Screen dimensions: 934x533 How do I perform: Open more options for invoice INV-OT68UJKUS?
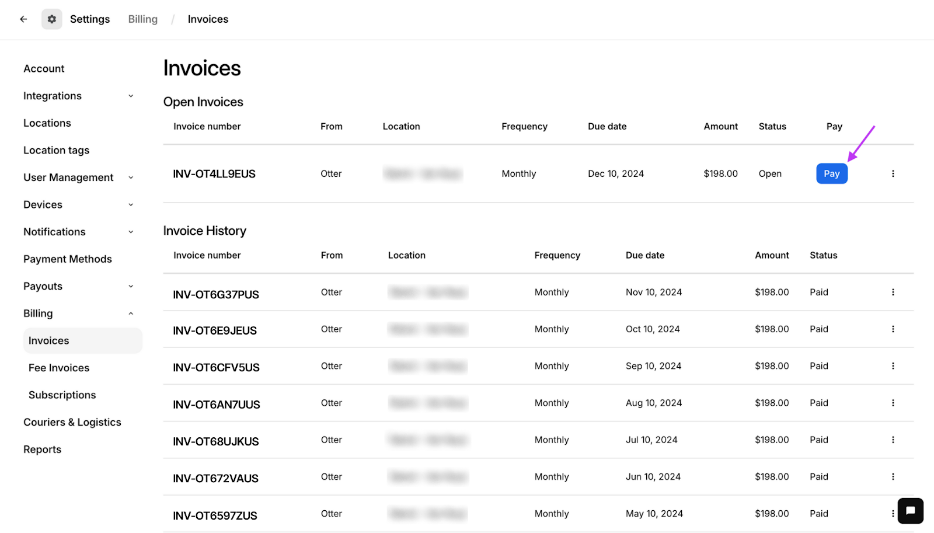coord(893,440)
